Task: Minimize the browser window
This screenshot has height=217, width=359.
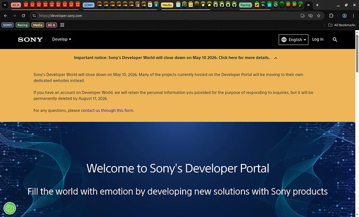Action: [338, 5]
